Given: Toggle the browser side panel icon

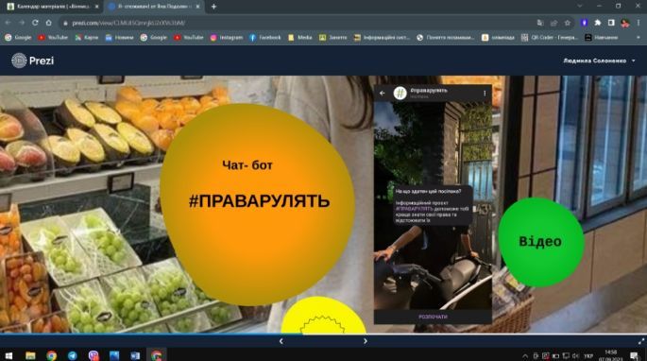Looking at the screenshot, I should 611,23.
